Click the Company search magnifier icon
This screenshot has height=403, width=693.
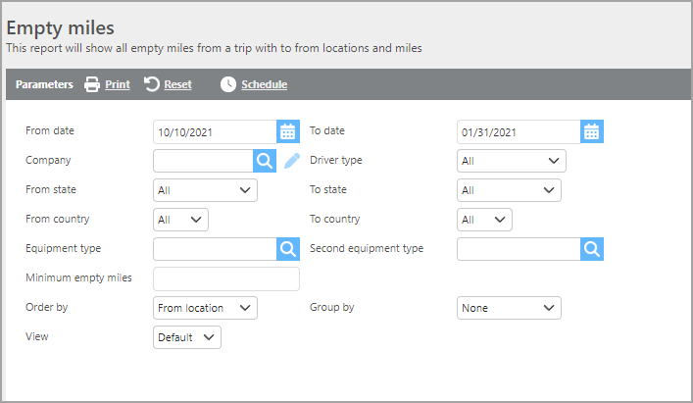coord(265,161)
